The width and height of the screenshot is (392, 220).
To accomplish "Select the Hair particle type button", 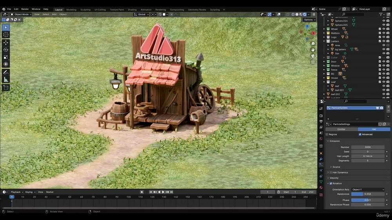I will pos(374,129).
